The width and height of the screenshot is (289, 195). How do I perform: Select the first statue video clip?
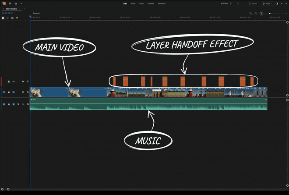[x=49, y=92]
